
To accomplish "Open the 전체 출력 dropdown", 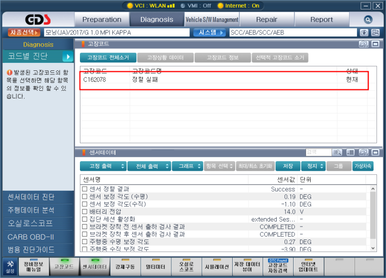I will (149, 166).
